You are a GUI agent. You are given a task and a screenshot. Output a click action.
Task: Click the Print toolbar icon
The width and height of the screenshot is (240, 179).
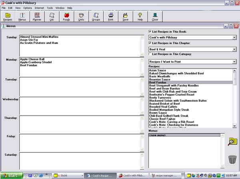pyautogui.click(x=111, y=16)
